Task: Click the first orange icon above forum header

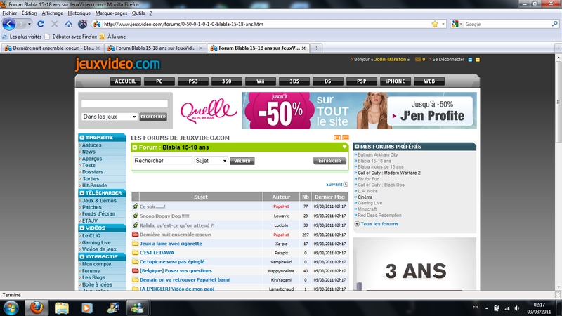Action: pyautogui.click(x=337, y=138)
